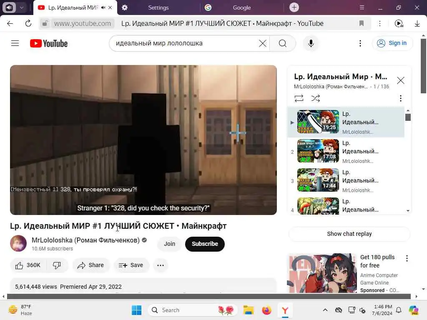
Task: Play playlist video number 2
Action: [346, 151]
